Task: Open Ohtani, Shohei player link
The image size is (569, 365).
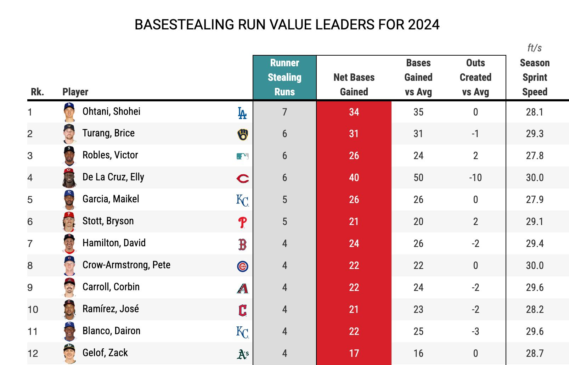Action: 111,112
